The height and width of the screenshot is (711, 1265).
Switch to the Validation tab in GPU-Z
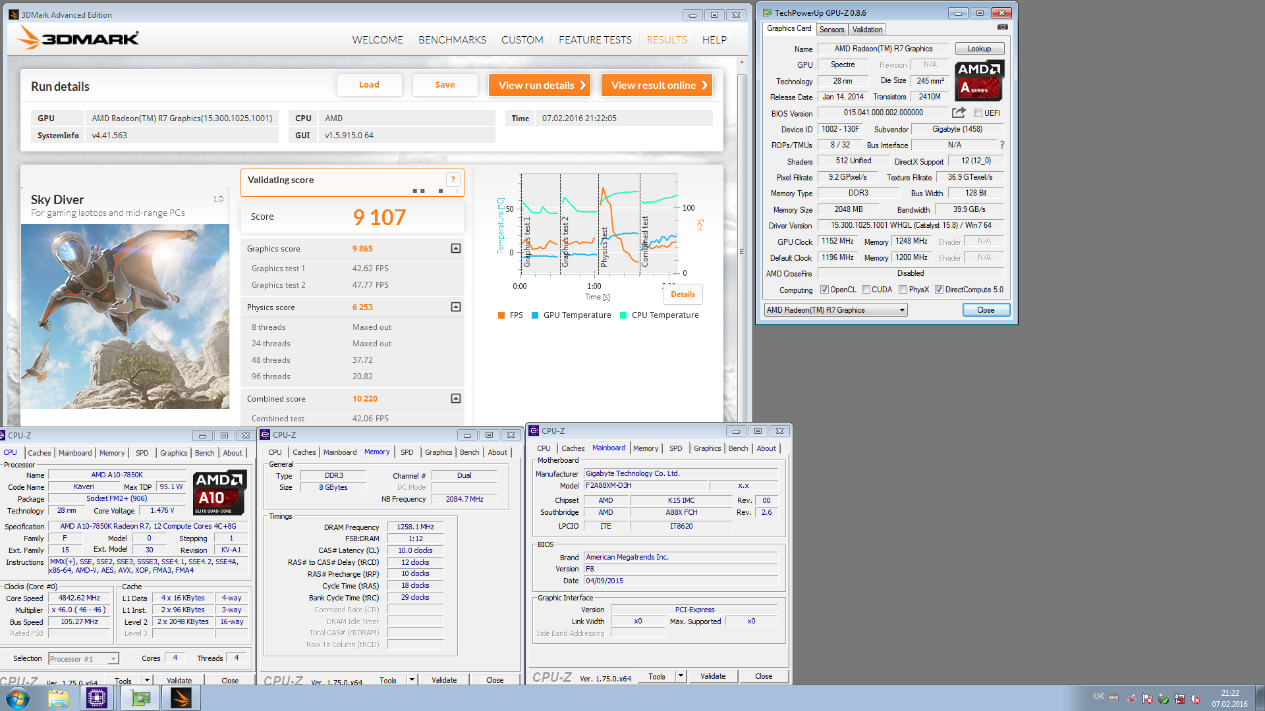tap(867, 30)
